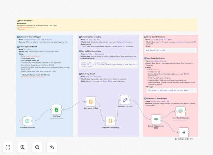Screen dimensions: 213x155
Task: Open the Get Data Google Sheets node
Action: click(x=57, y=110)
